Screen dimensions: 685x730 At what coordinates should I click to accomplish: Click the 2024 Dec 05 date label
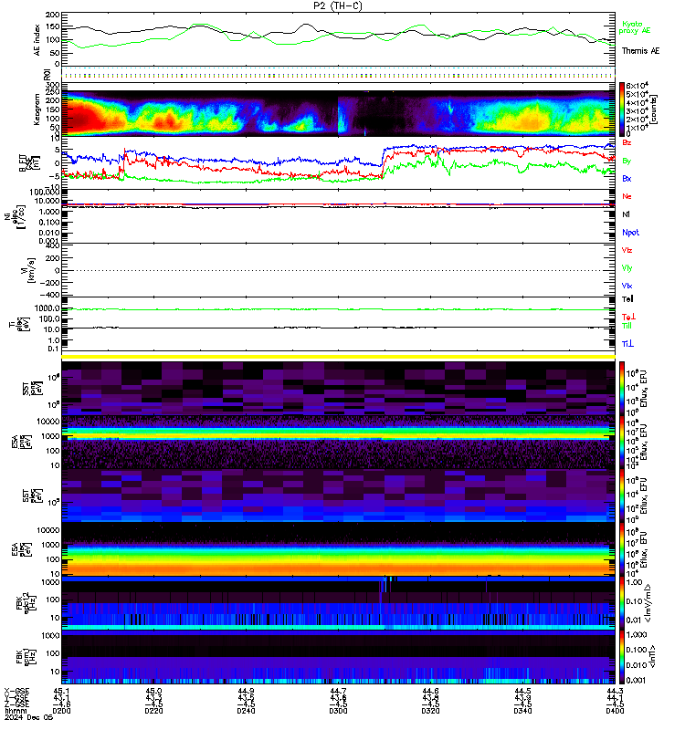coord(29,717)
